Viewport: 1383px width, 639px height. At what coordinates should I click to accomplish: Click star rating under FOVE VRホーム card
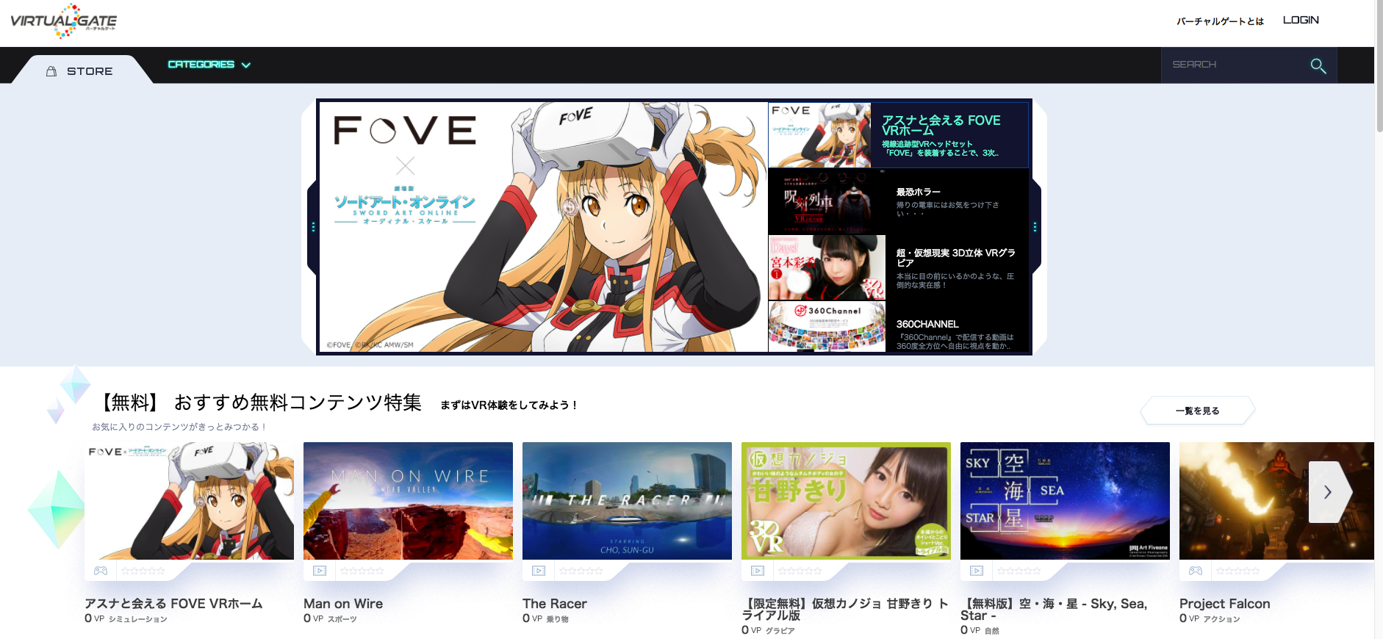143,571
